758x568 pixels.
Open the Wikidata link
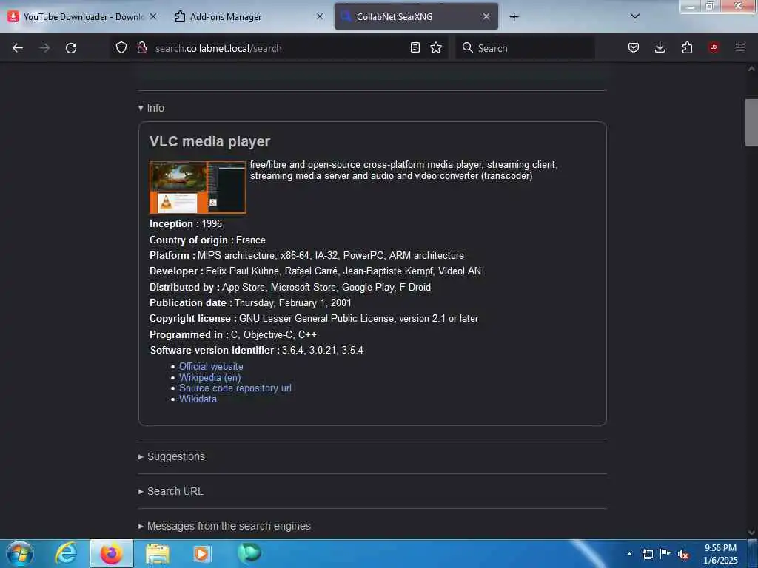198,399
